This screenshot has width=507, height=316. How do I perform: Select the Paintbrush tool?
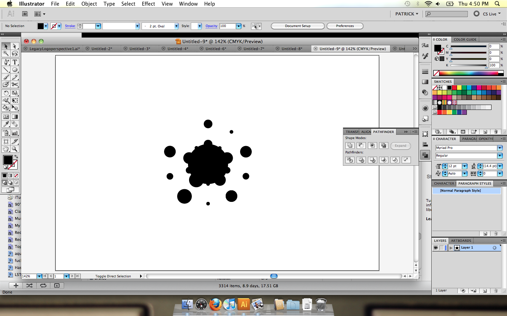coord(6,77)
